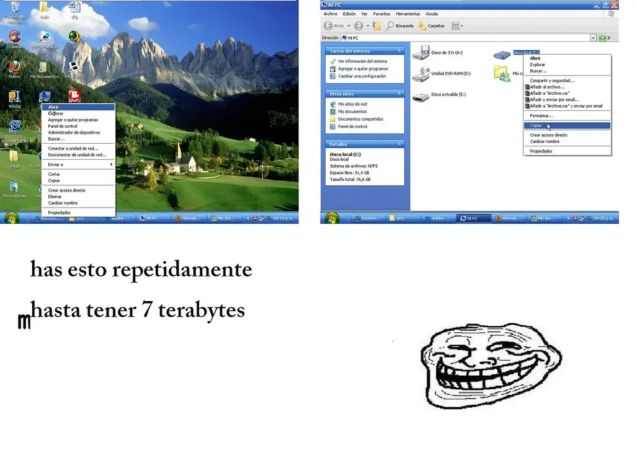Switch to prts task in the desktop screenshot taskbar

pyautogui.click(x=83, y=218)
